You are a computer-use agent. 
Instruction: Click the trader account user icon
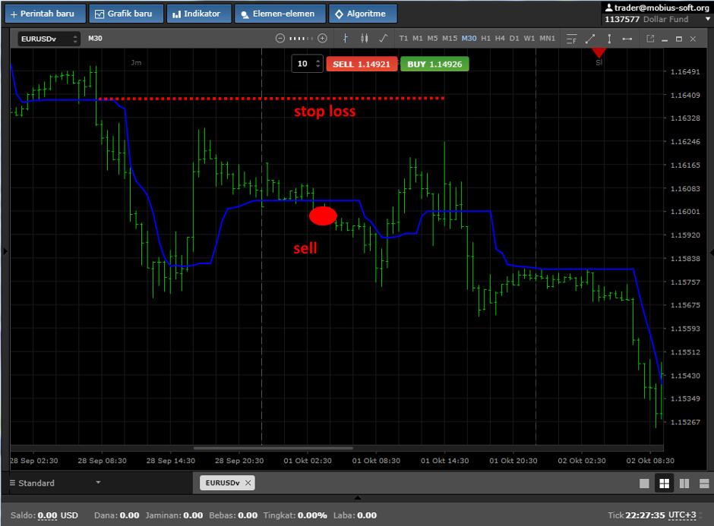(x=609, y=8)
